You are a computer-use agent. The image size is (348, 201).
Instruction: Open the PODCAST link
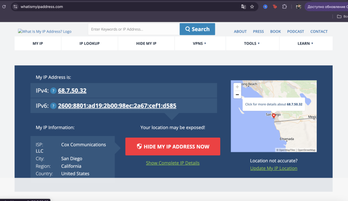(295, 31)
